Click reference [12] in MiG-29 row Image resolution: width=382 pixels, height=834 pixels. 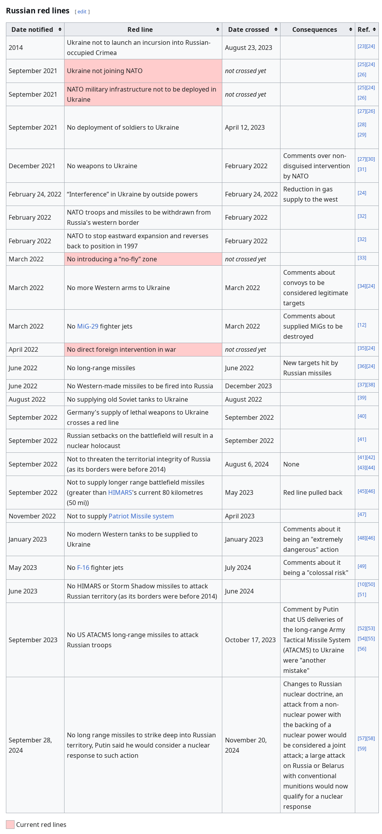tap(362, 325)
